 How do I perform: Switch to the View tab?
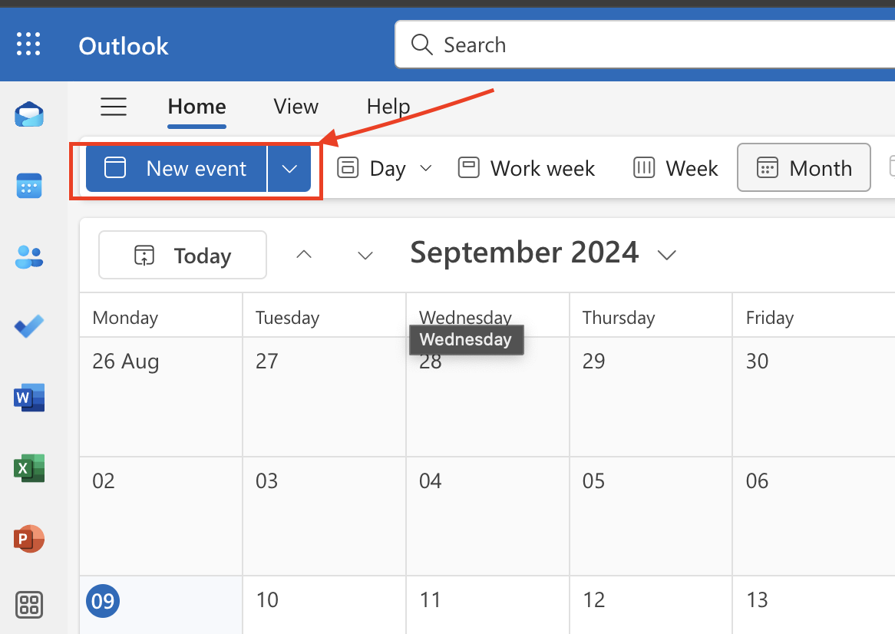pos(296,107)
